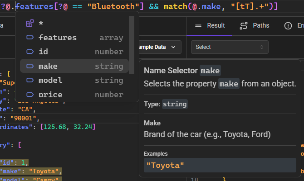Click the match function name in query
This screenshot has height=181, width=304.
pyautogui.click(x=175, y=6)
